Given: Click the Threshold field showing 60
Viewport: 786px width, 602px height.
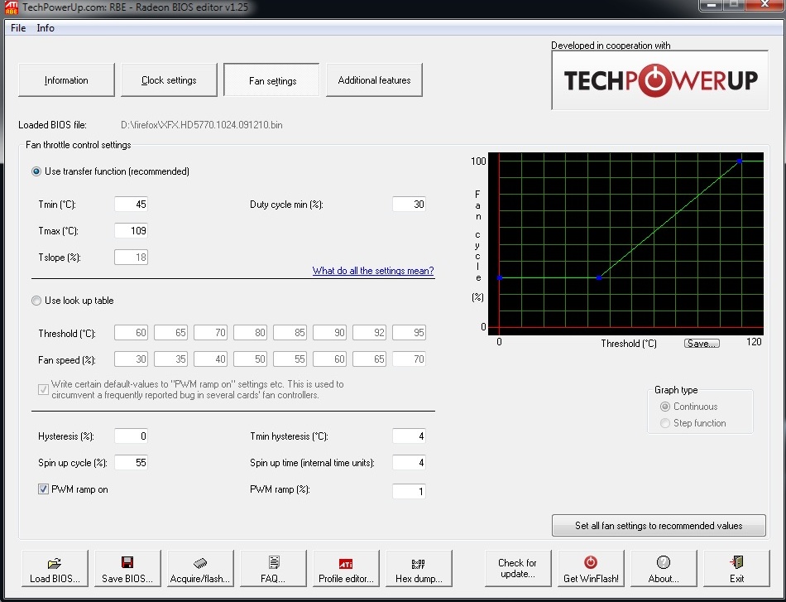Looking at the screenshot, I should tap(131, 333).
